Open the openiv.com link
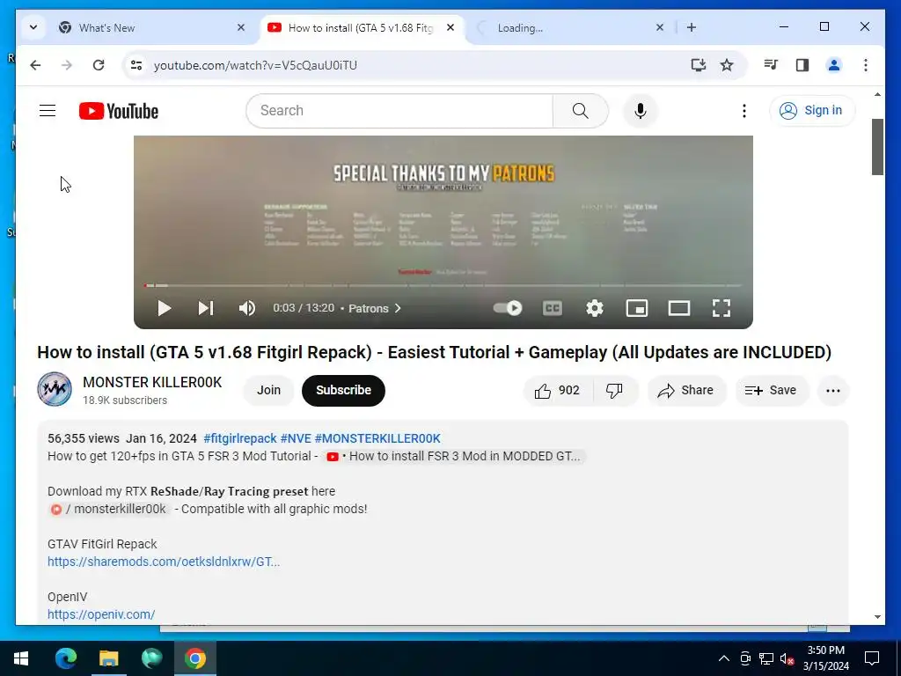The height and width of the screenshot is (676, 901). [101, 614]
